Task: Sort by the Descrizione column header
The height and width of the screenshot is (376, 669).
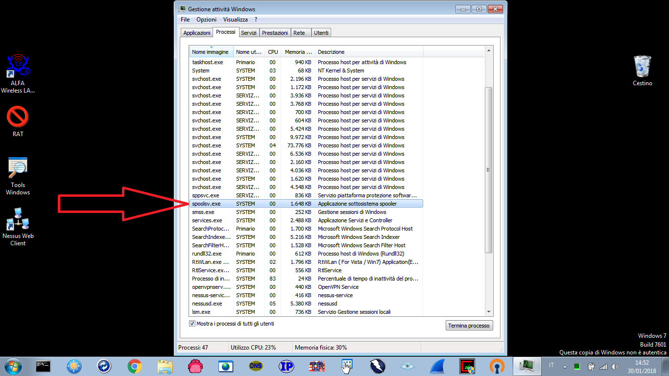Action: click(369, 52)
